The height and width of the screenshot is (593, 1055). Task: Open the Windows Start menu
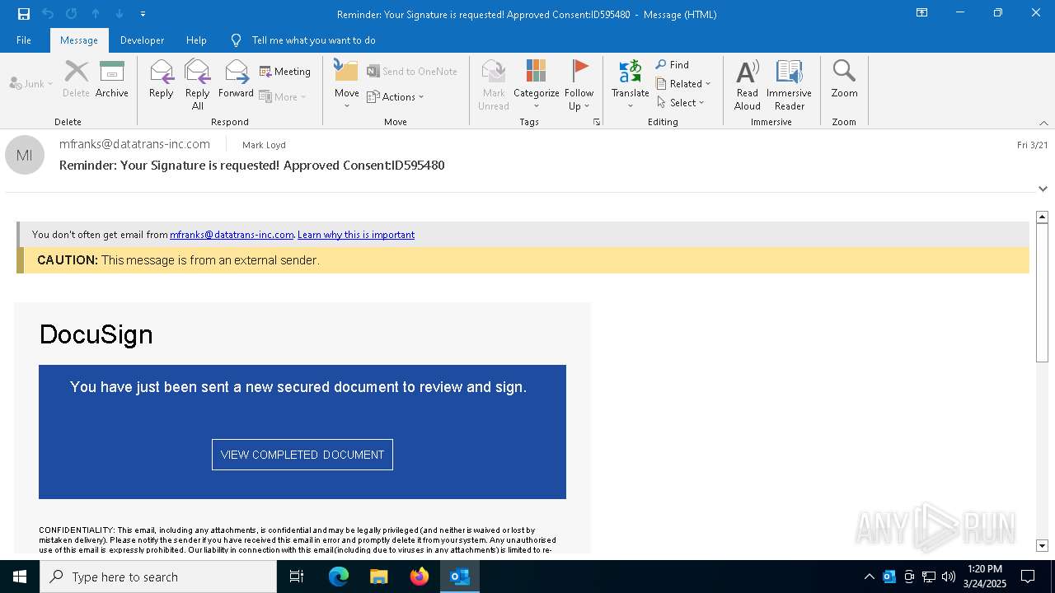[20, 577]
